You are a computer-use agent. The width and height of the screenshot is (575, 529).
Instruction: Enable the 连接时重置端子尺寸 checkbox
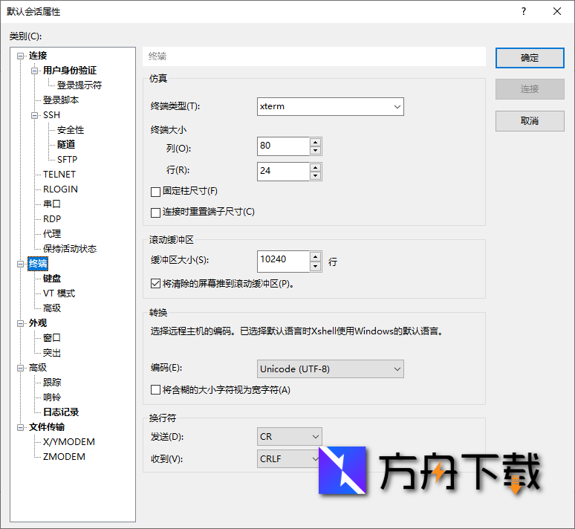coord(155,212)
